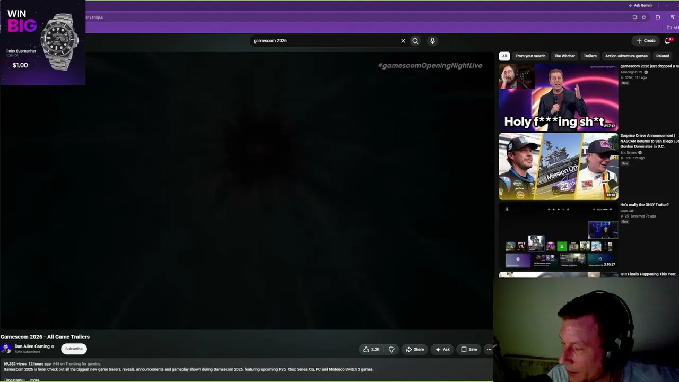Click the $1.00 price on the Rolex ad
The height and width of the screenshot is (382, 679).
tap(20, 65)
